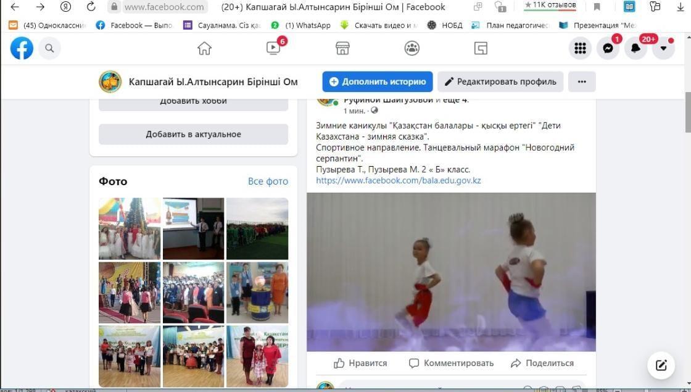
Task: Open WhatsApp bookmark in bookmarks bar
Action: click(x=302, y=25)
